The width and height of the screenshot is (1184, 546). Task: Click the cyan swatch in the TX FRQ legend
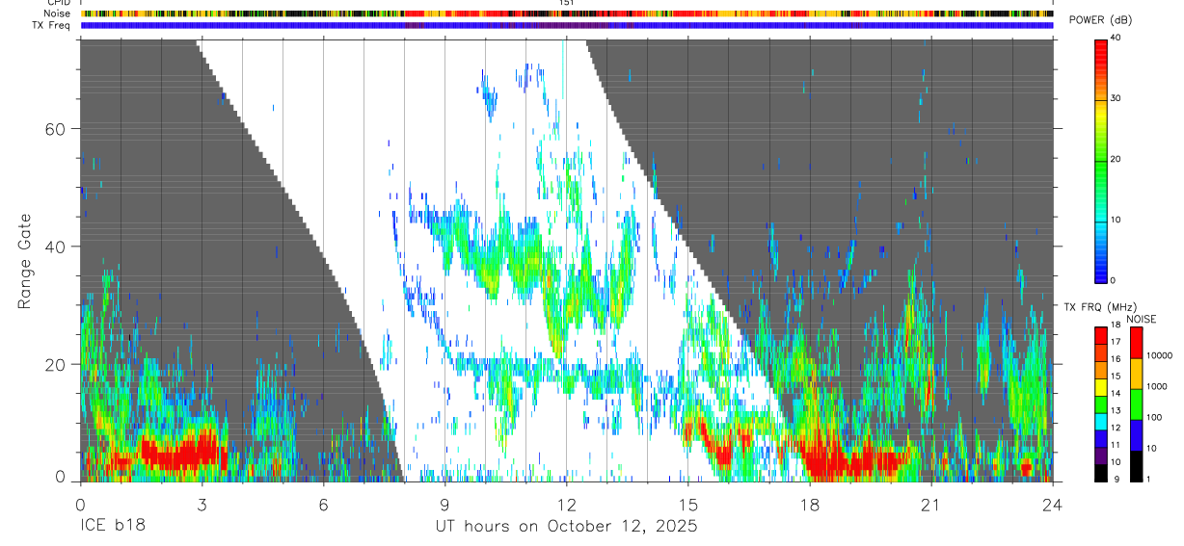coord(1100,420)
